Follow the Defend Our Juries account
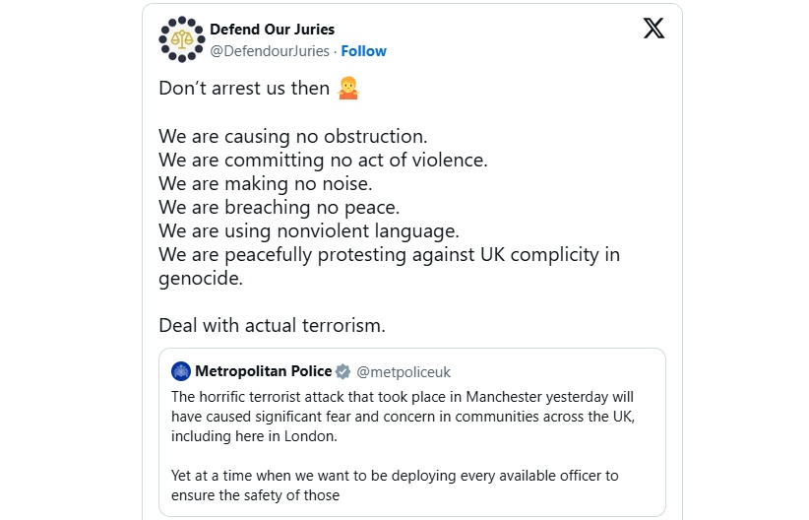This screenshot has width=809, height=520. pos(364,51)
